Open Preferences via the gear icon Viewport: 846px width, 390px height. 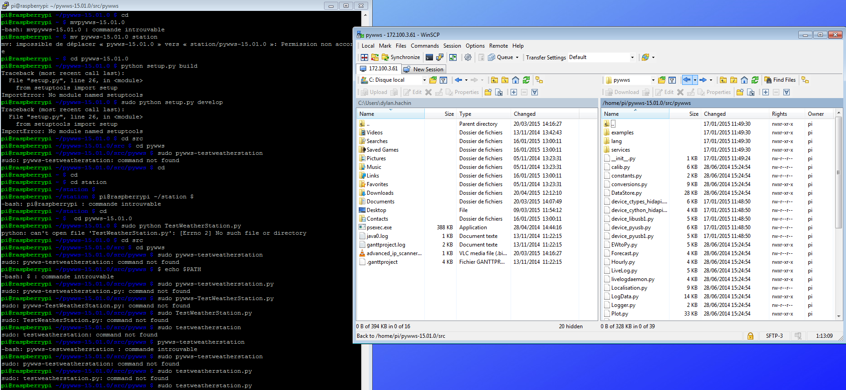click(x=468, y=57)
